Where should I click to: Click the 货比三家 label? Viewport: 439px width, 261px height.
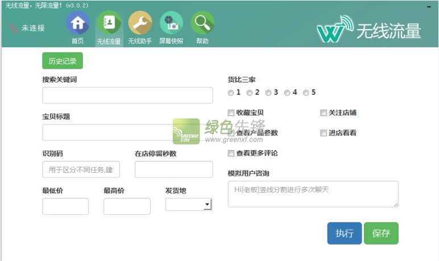click(242, 80)
